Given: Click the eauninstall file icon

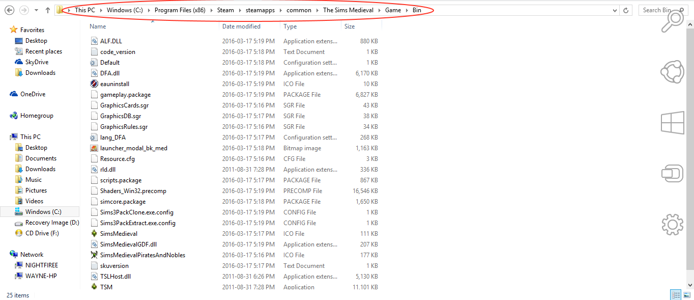Looking at the screenshot, I should (x=94, y=84).
